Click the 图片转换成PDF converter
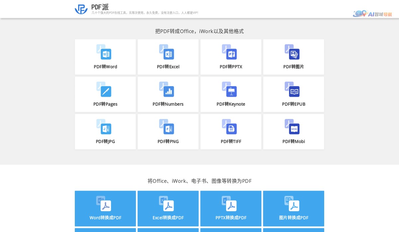 tap(294, 208)
